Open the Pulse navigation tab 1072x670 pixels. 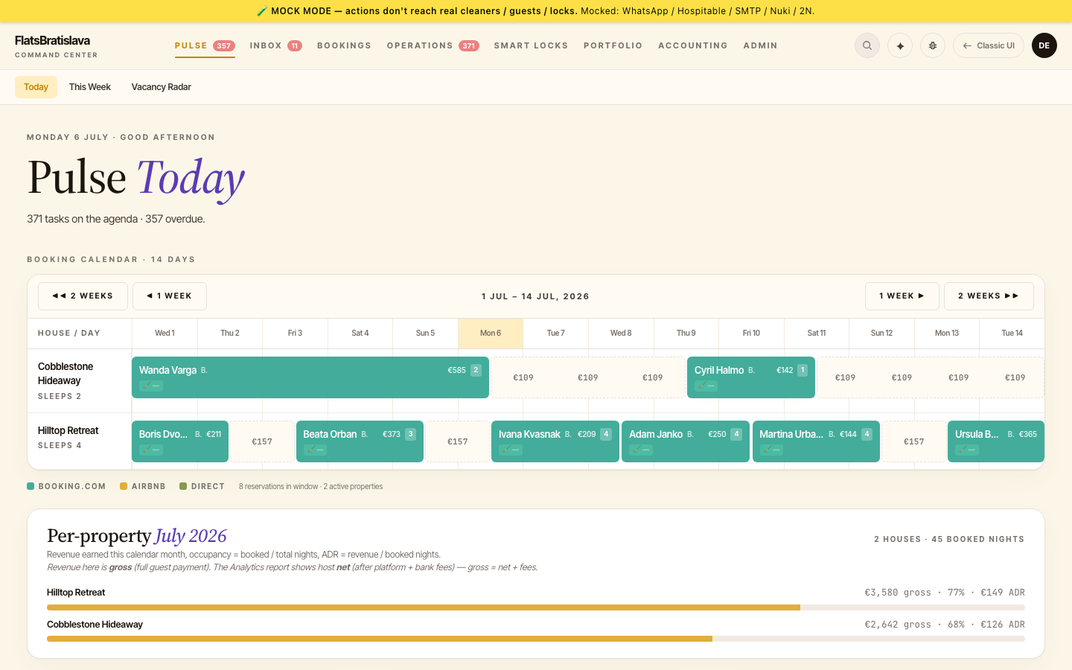tap(205, 45)
